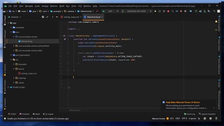Click the Run with Coverage icon
Viewport: 224px width, 126px height.
(x=173, y=11)
